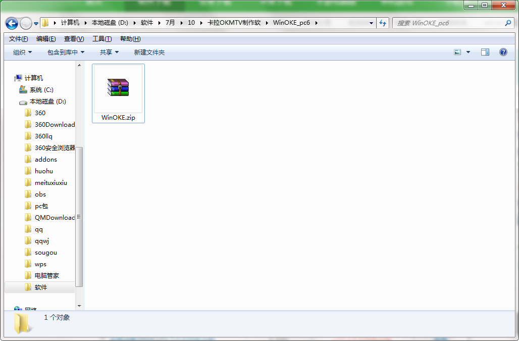Expand subfolders arrow after 10 breadcrumb
The width and height of the screenshot is (519, 341).
click(201, 23)
